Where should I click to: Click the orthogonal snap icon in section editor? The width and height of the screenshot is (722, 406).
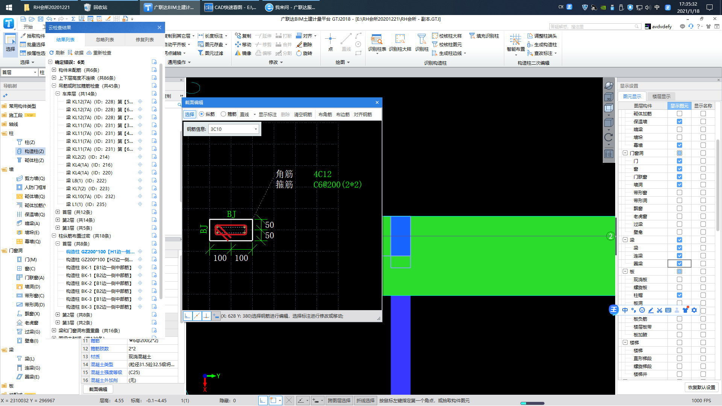click(x=187, y=316)
